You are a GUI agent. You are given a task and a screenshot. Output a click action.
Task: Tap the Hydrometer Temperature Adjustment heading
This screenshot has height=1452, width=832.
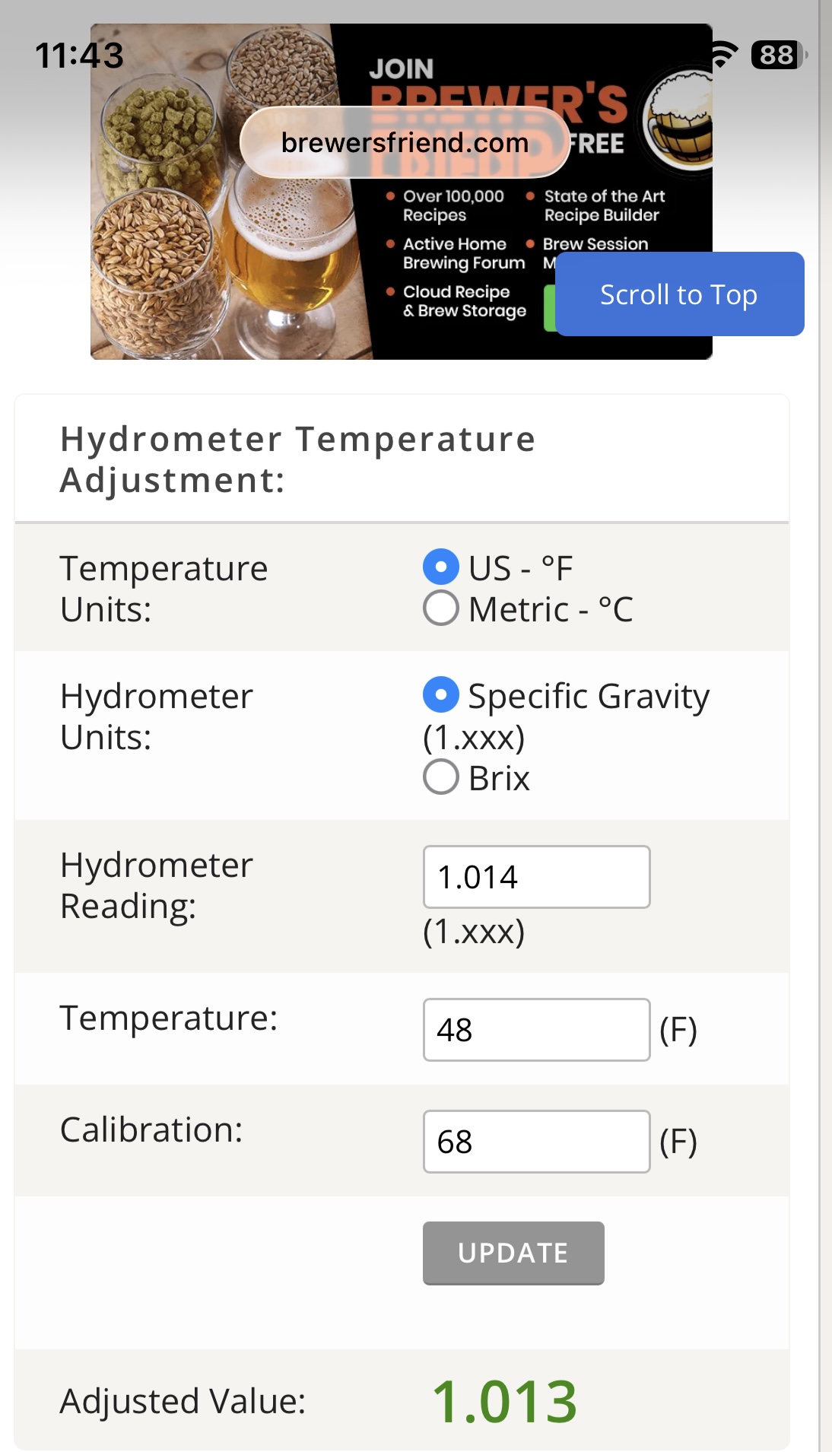298,459
